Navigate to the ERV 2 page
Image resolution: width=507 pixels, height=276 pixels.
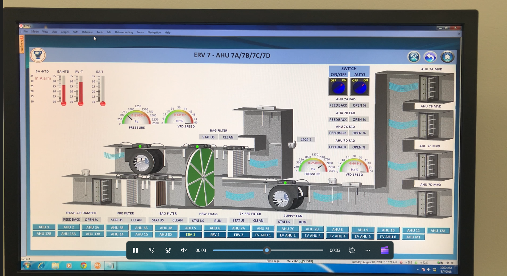tap(215, 235)
